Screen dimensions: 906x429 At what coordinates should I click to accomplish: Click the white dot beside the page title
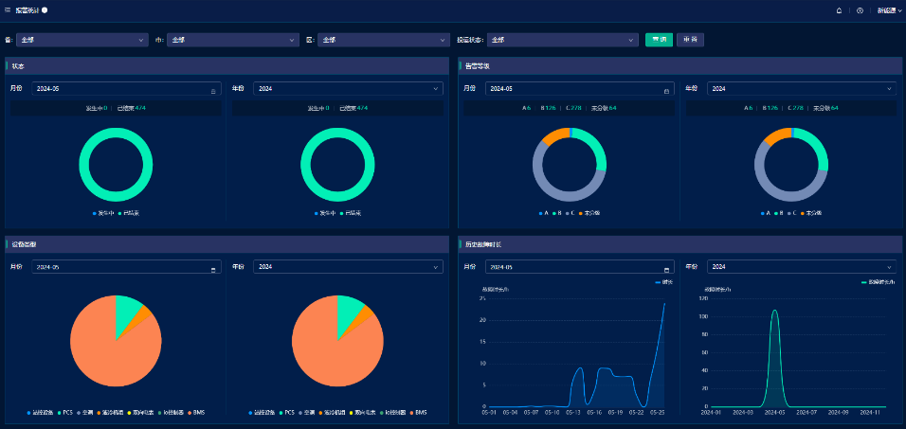(45, 9)
